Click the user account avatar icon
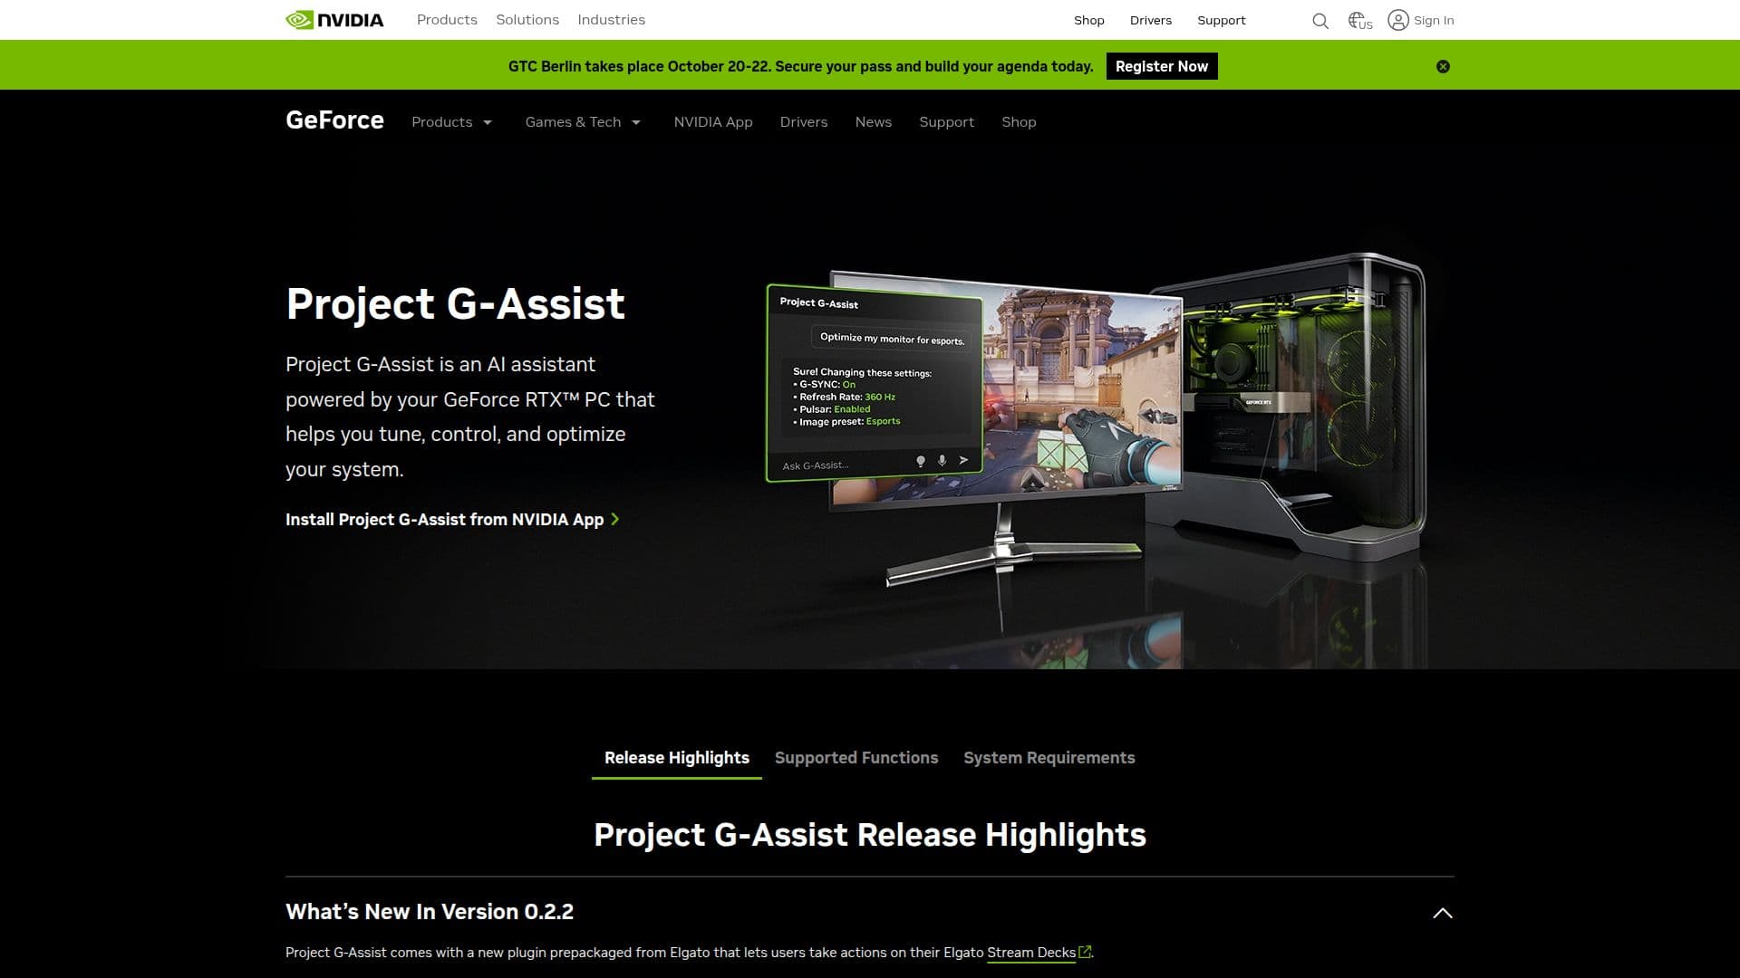The height and width of the screenshot is (978, 1740). coord(1398,20)
